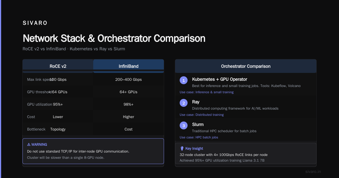Click the Cost value in Bottleneck row
The height and width of the screenshot is (178, 339).
[x=129, y=129]
